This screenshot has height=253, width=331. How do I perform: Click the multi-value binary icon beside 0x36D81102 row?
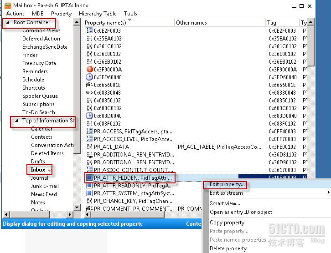click(x=89, y=155)
